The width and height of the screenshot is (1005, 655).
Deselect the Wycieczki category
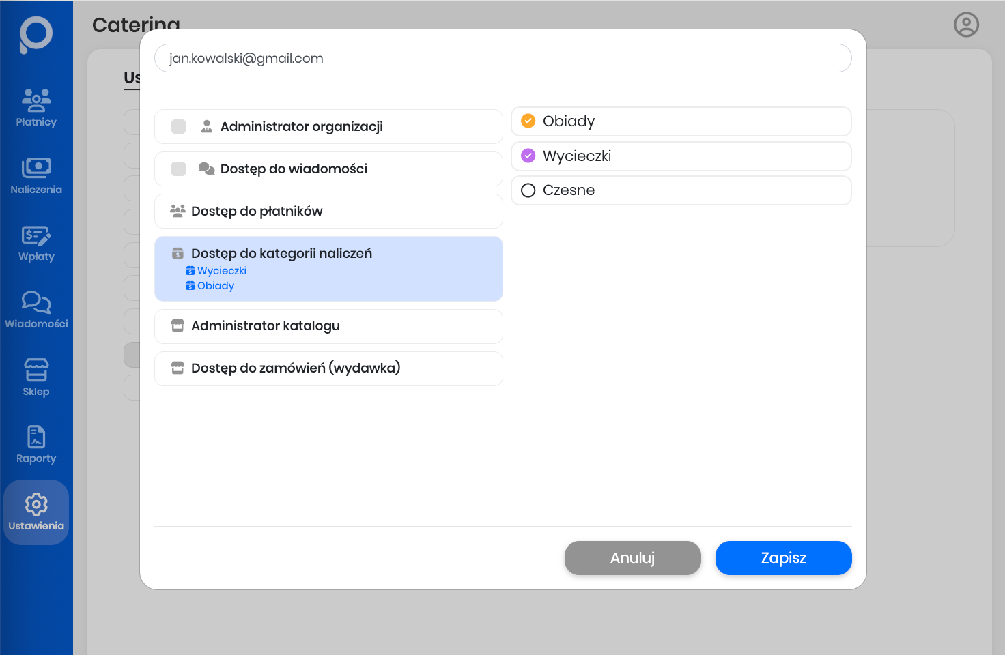(528, 156)
